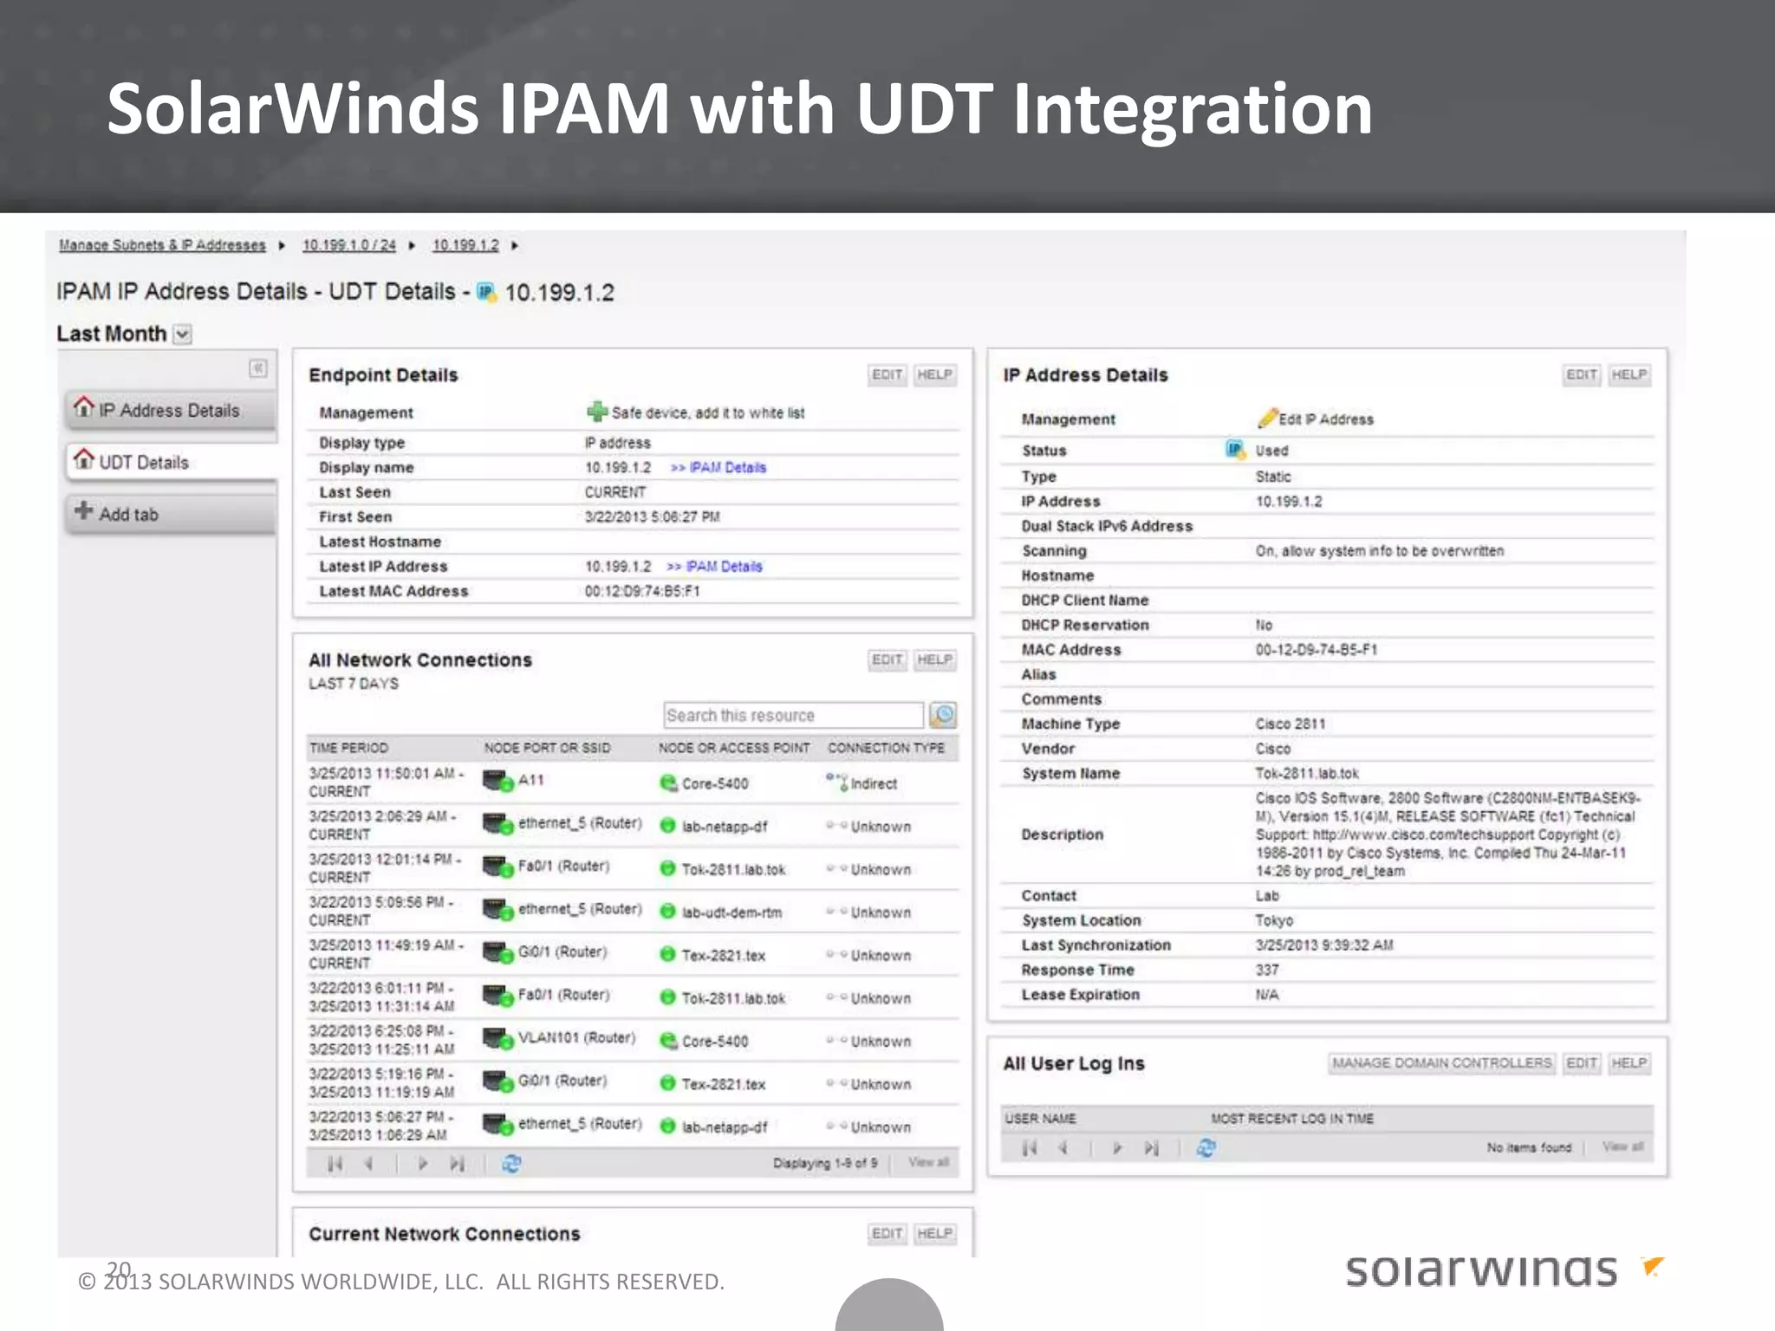This screenshot has height=1331, width=1775.
Task: Focus the Search this resource field
Action: [x=793, y=716]
